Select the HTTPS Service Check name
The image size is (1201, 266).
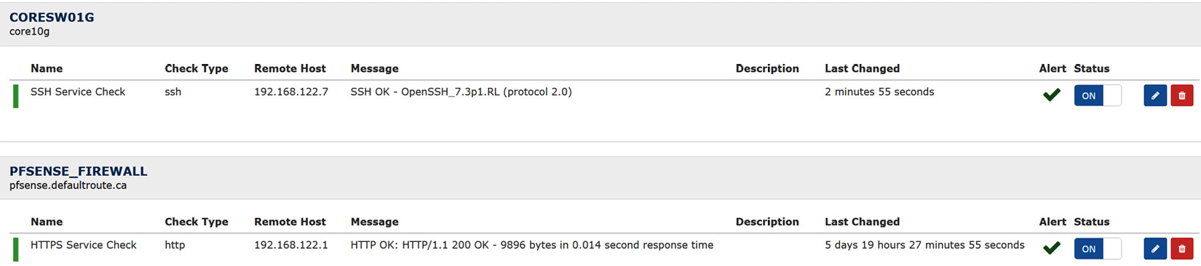[84, 245]
